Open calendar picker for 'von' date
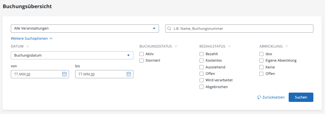 [x=64, y=74]
